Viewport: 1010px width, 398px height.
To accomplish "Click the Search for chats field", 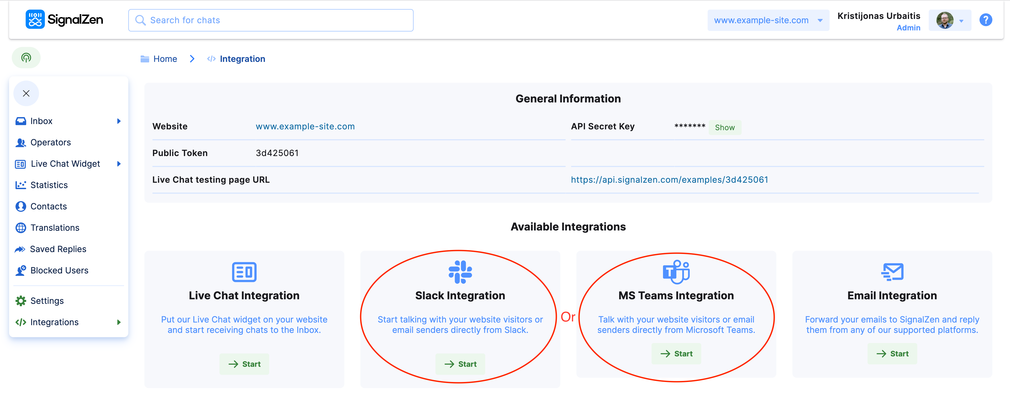I will coord(271,20).
